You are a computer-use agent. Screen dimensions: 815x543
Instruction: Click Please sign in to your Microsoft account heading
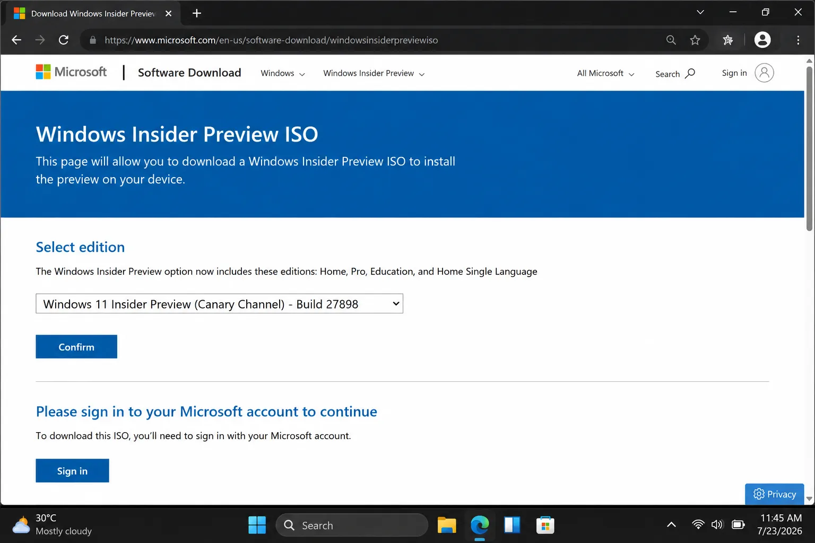pyautogui.click(x=206, y=411)
